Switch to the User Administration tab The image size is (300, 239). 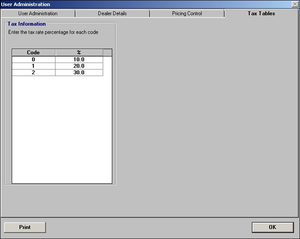coord(38,13)
